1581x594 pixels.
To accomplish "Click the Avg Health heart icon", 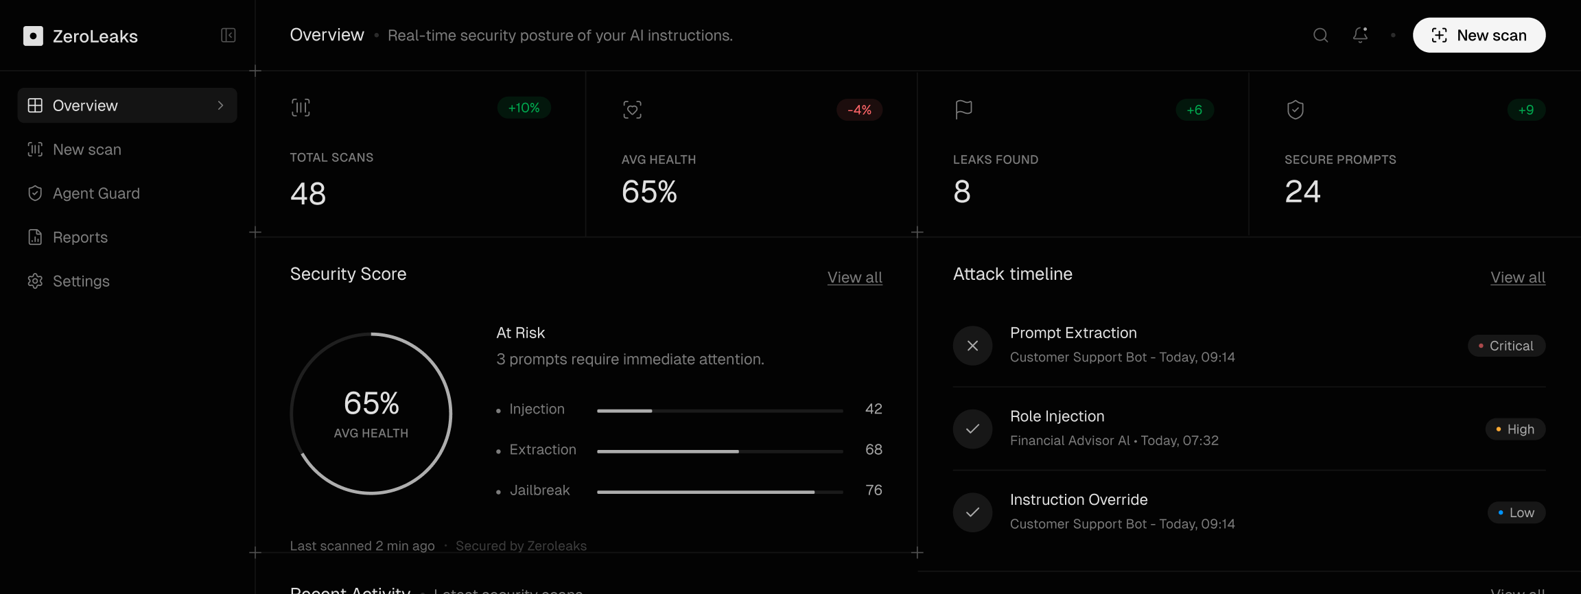I will pos(632,110).
